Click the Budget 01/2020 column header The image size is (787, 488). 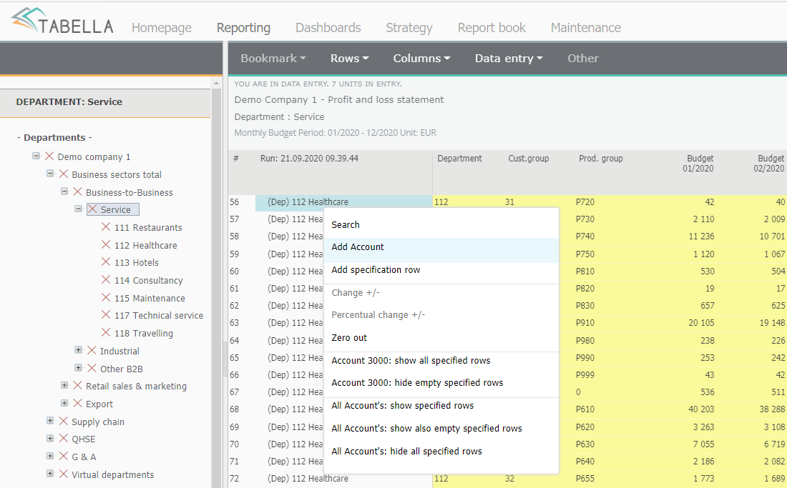click(x=698, y=164)
